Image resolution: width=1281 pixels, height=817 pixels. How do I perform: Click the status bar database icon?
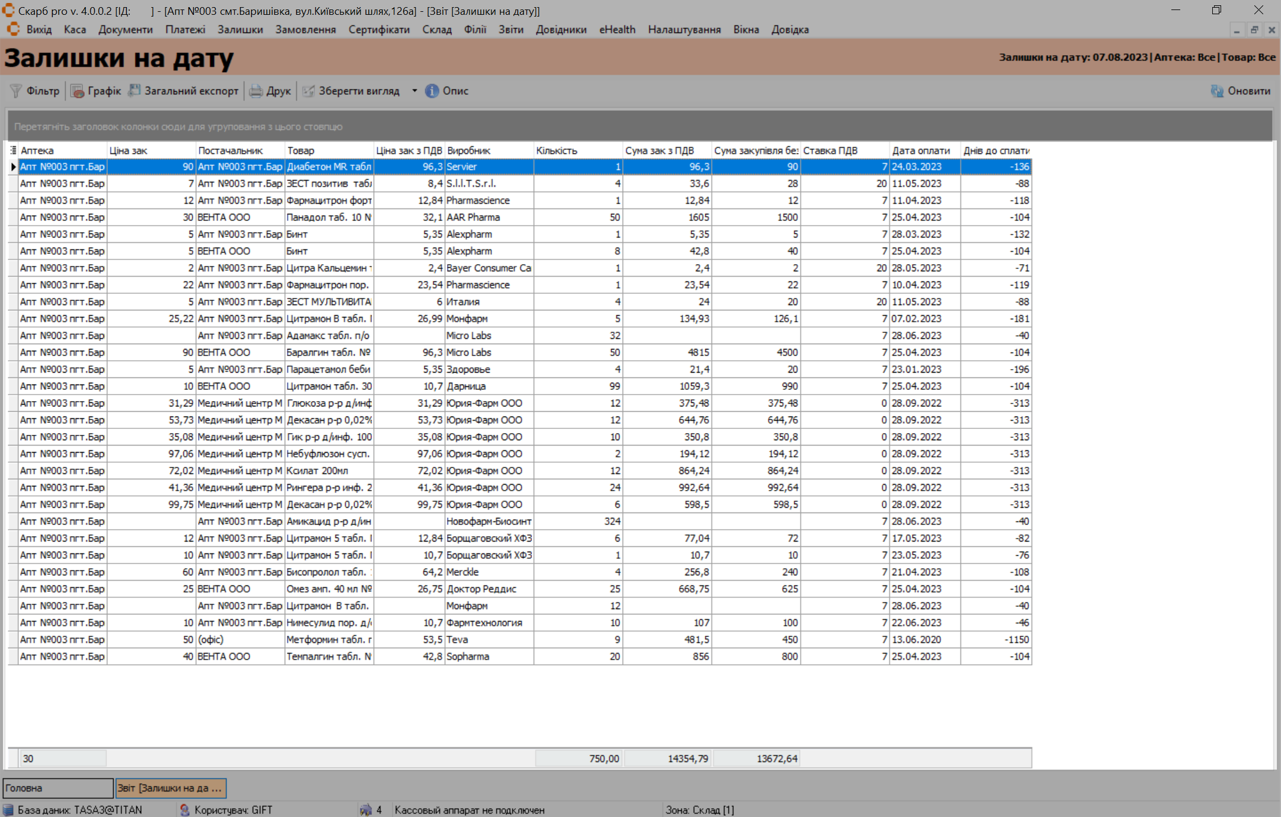8,810
